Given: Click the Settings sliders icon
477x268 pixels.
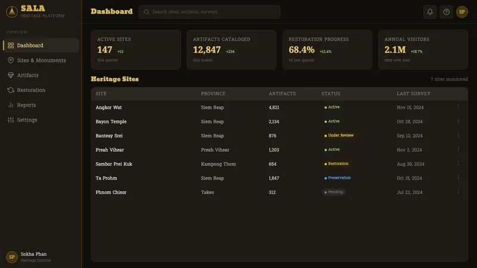Looking at the screenshot, I should point(11,120).
